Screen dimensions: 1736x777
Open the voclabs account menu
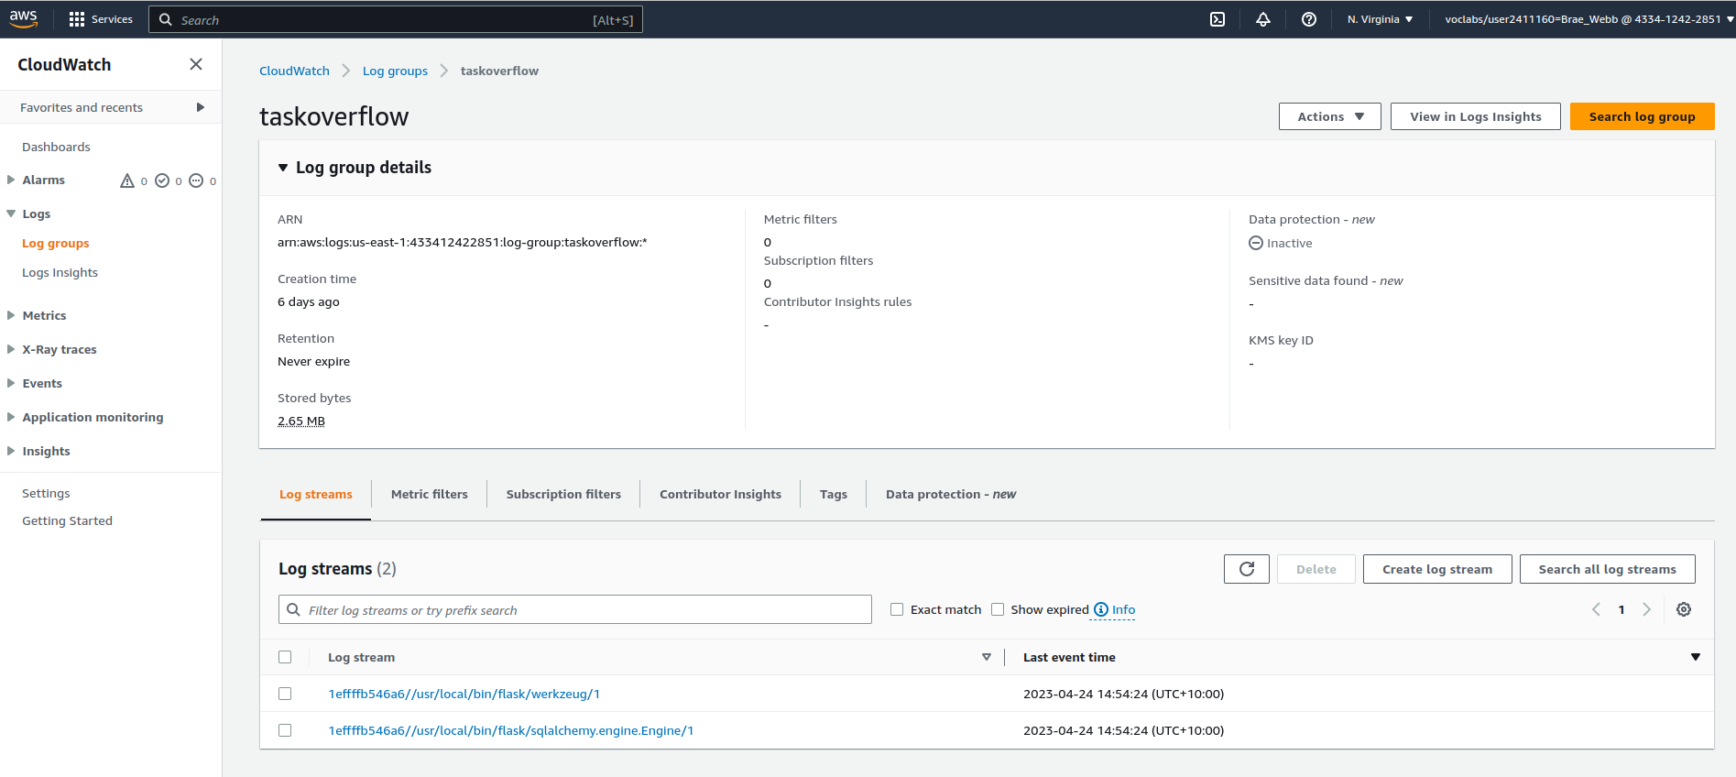click(1589, 19)
